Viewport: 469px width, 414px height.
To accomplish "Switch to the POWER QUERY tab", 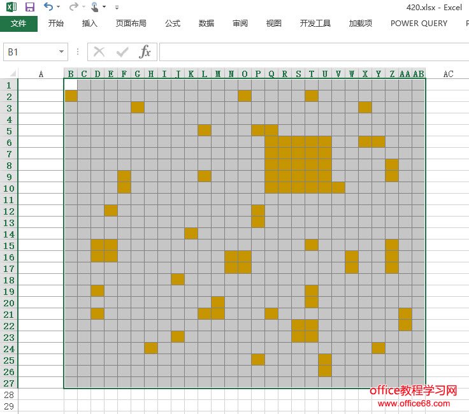I will 419,24.
